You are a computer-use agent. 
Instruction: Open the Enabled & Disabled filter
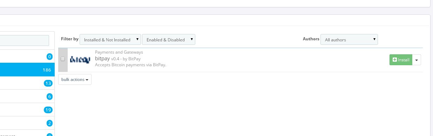tap(169, 40)
